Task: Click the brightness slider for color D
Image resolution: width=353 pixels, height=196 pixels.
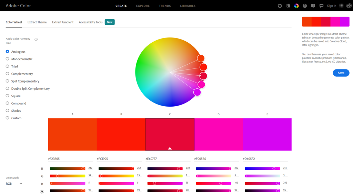Action: click(214, 190)
